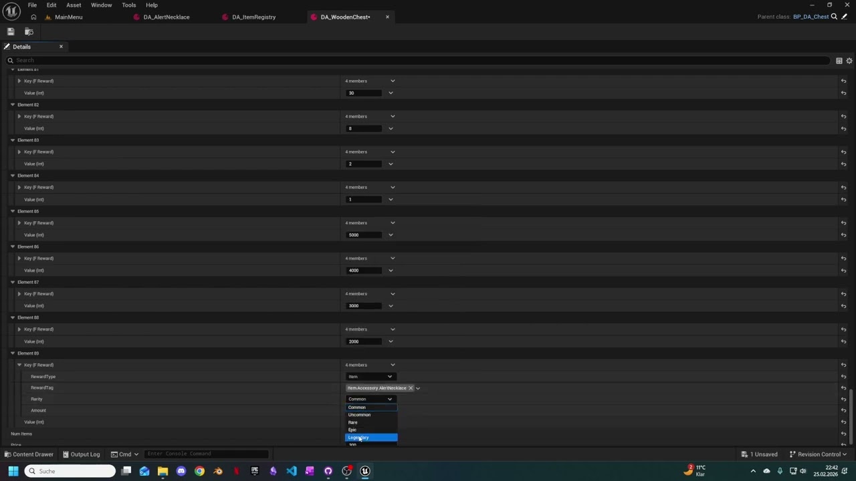Reset Element 81 Value to default arrow

(843, 93)
